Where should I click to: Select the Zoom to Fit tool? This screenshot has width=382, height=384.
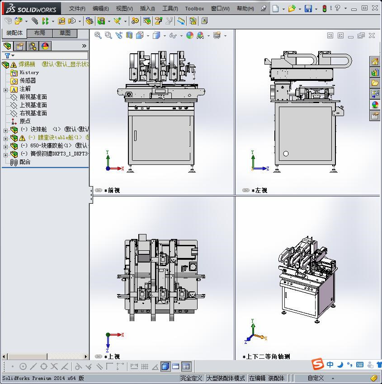tap(98, 35)
